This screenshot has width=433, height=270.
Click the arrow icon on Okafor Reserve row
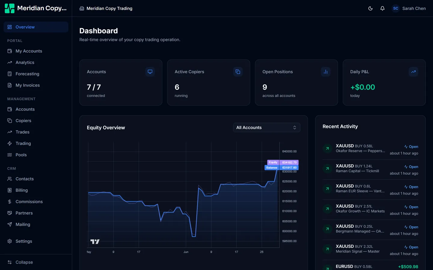coord(327,148)
